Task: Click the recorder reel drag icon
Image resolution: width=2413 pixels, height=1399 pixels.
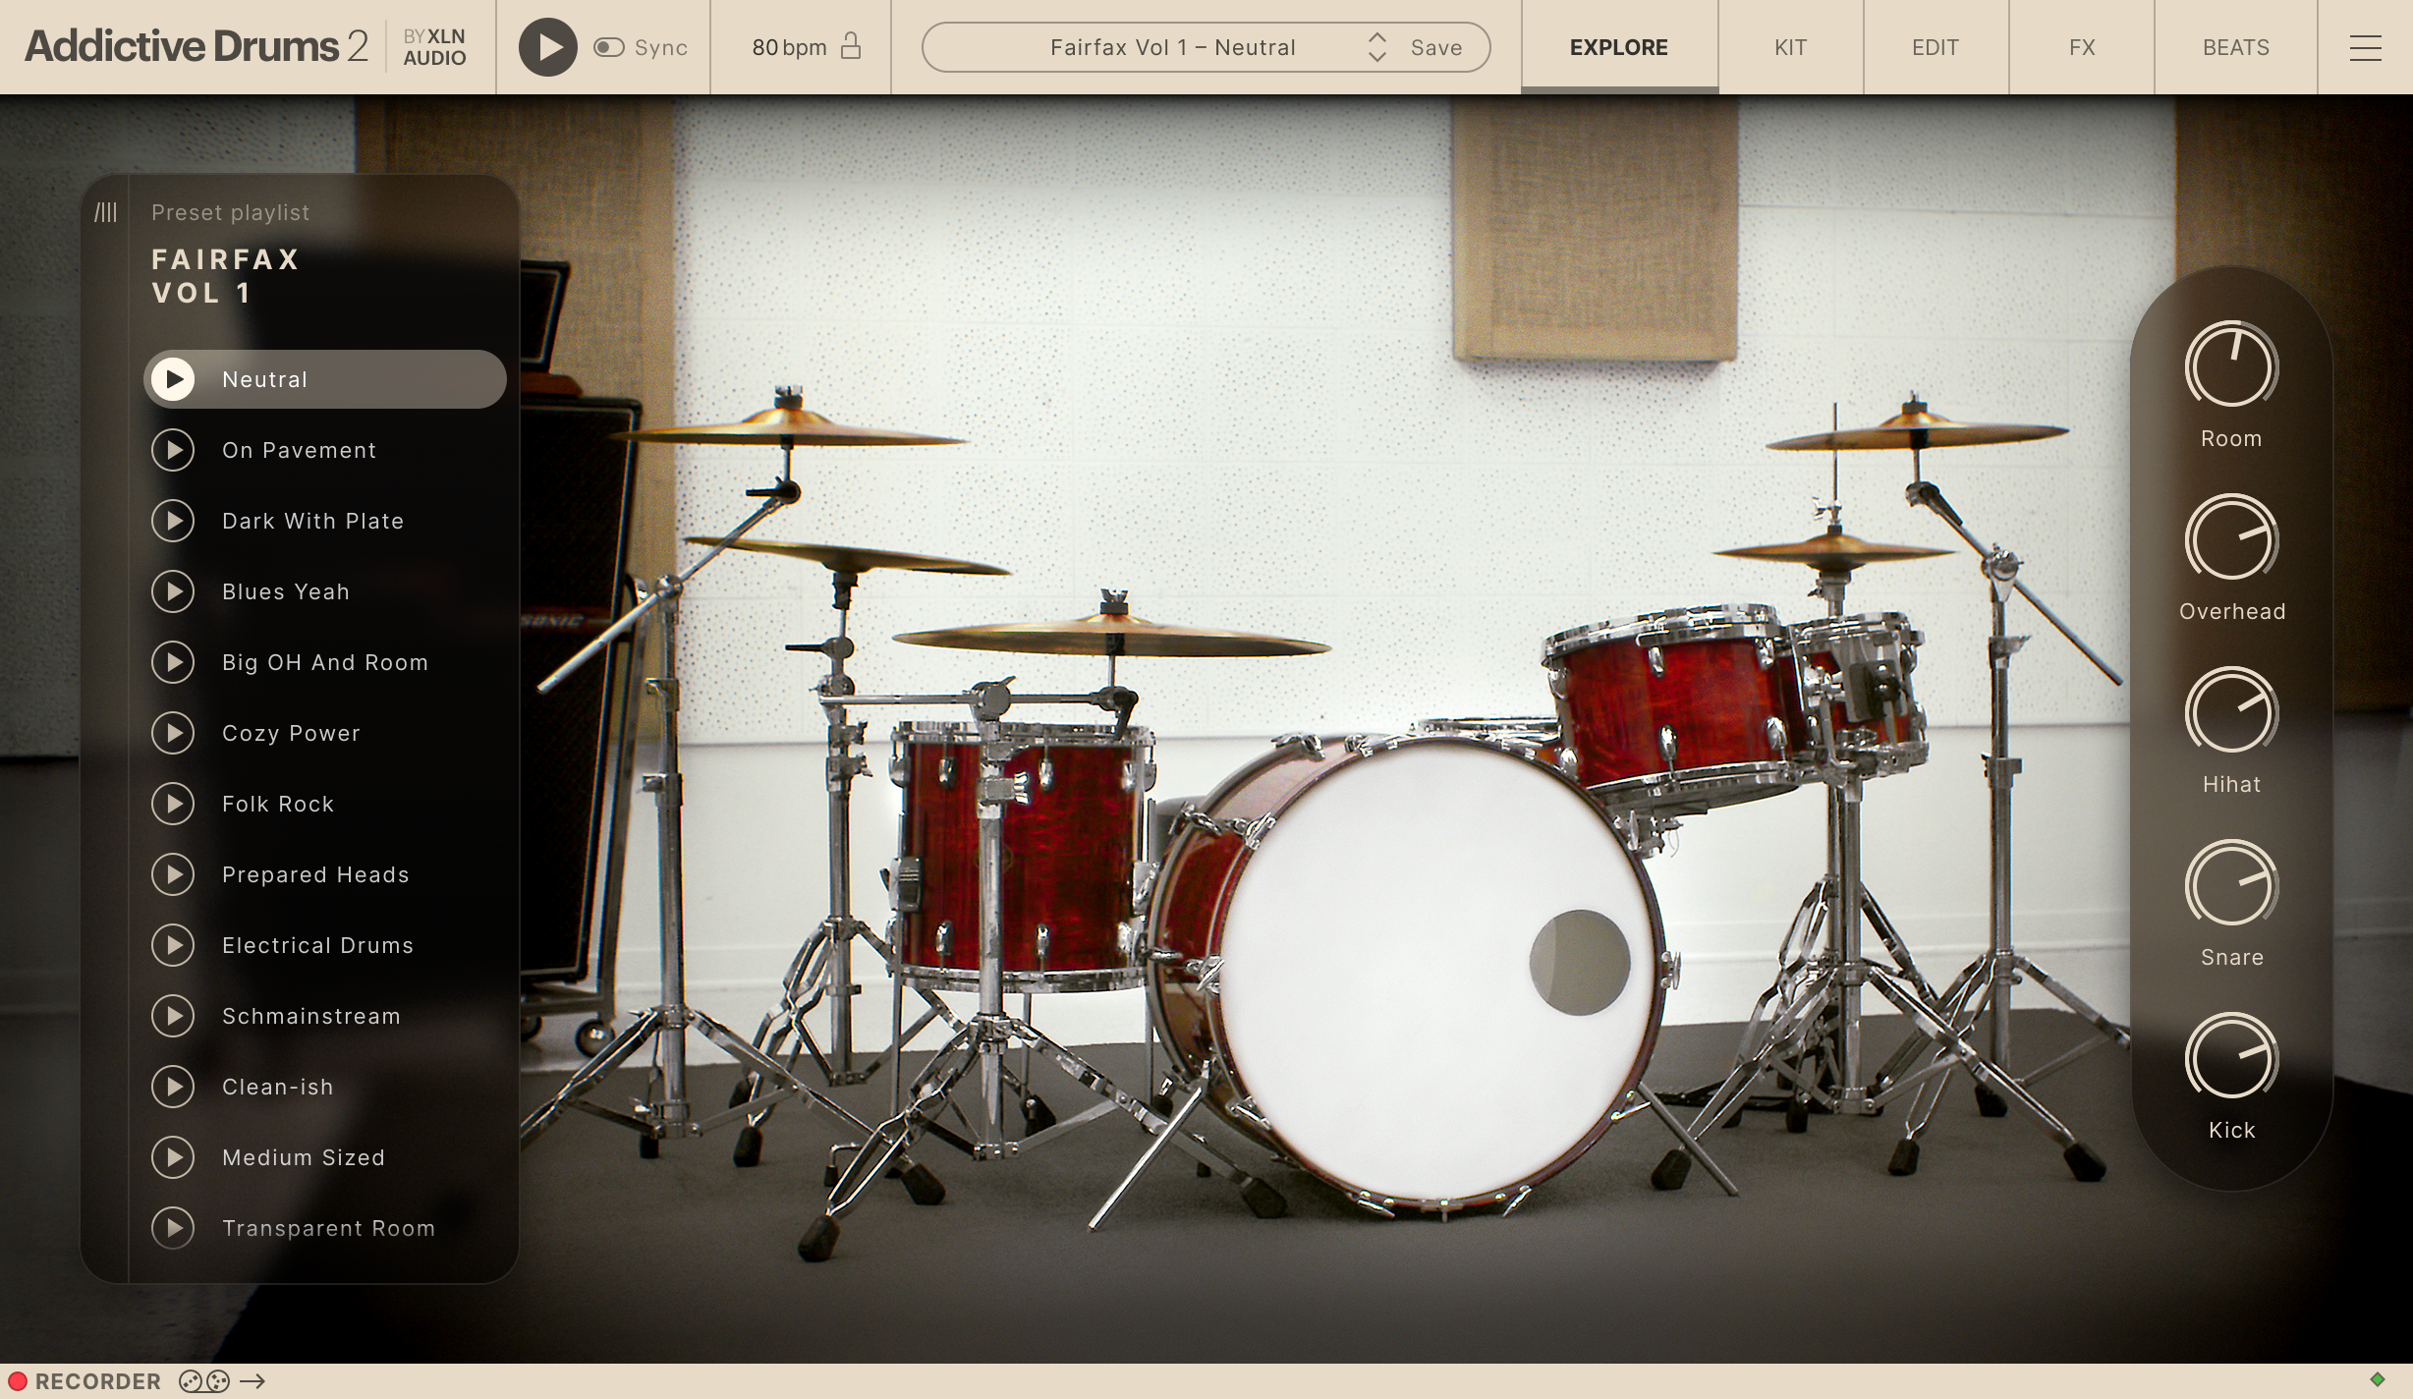Action: point(204,1381)
